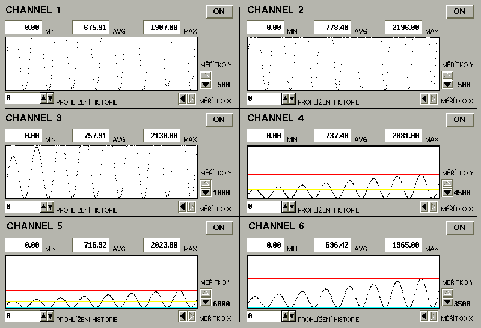Click Channel 1 X scale left arrow
Viewport: 481px width, 328px height.
tap(183, 99)
